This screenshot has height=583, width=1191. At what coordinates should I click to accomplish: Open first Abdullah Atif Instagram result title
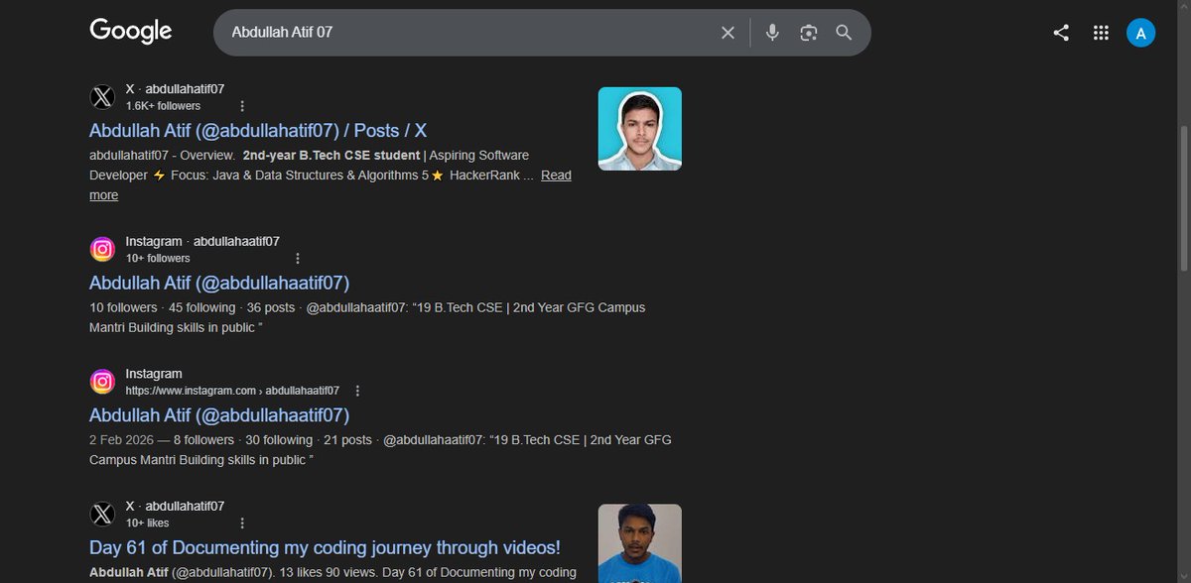point(219,283)
